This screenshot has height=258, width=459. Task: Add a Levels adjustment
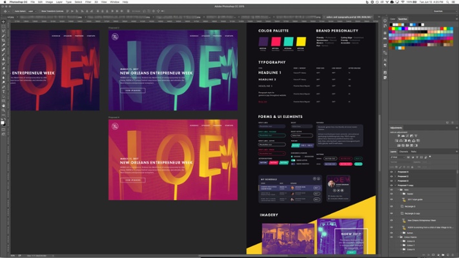403,136
